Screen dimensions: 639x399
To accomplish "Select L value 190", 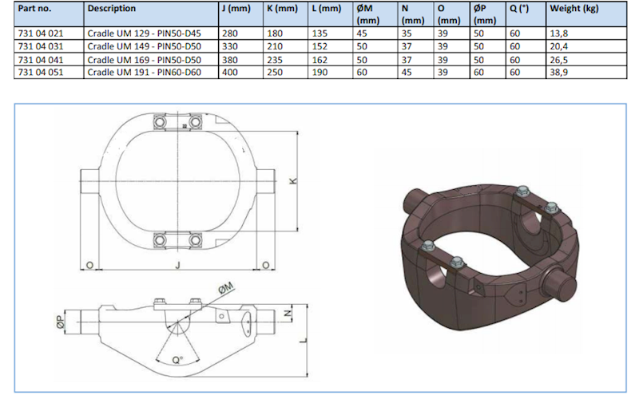I will point(320,73).
